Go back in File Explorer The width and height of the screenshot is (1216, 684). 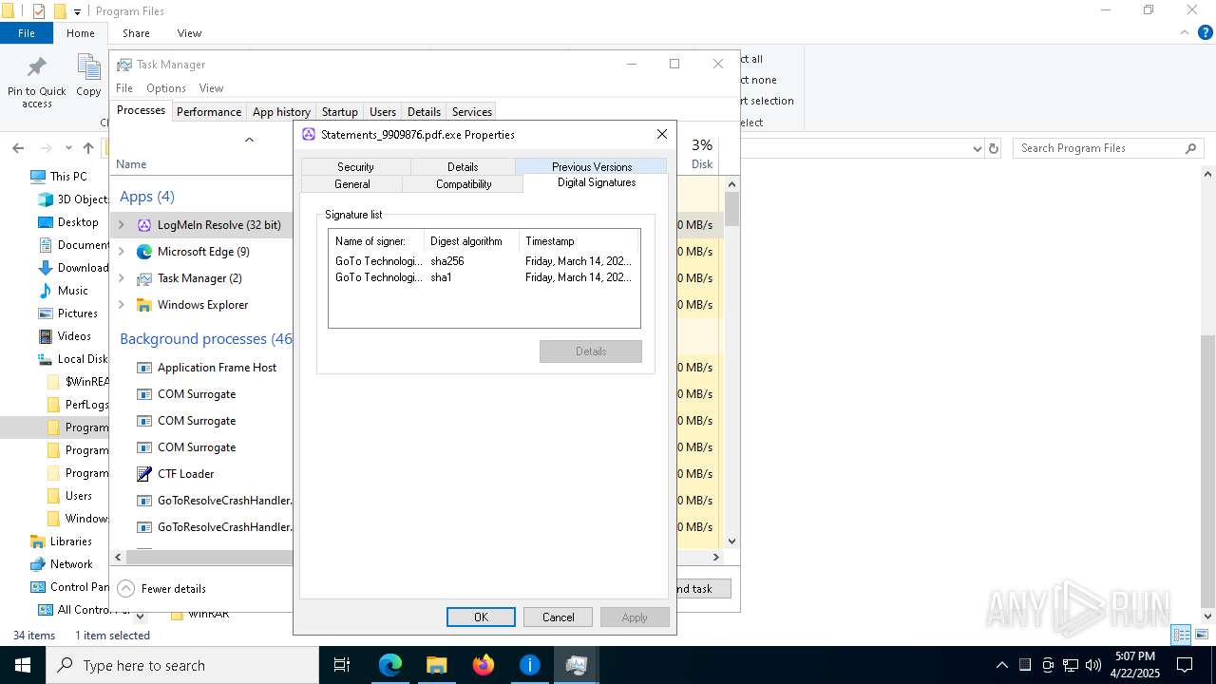(x=18, y=148)
